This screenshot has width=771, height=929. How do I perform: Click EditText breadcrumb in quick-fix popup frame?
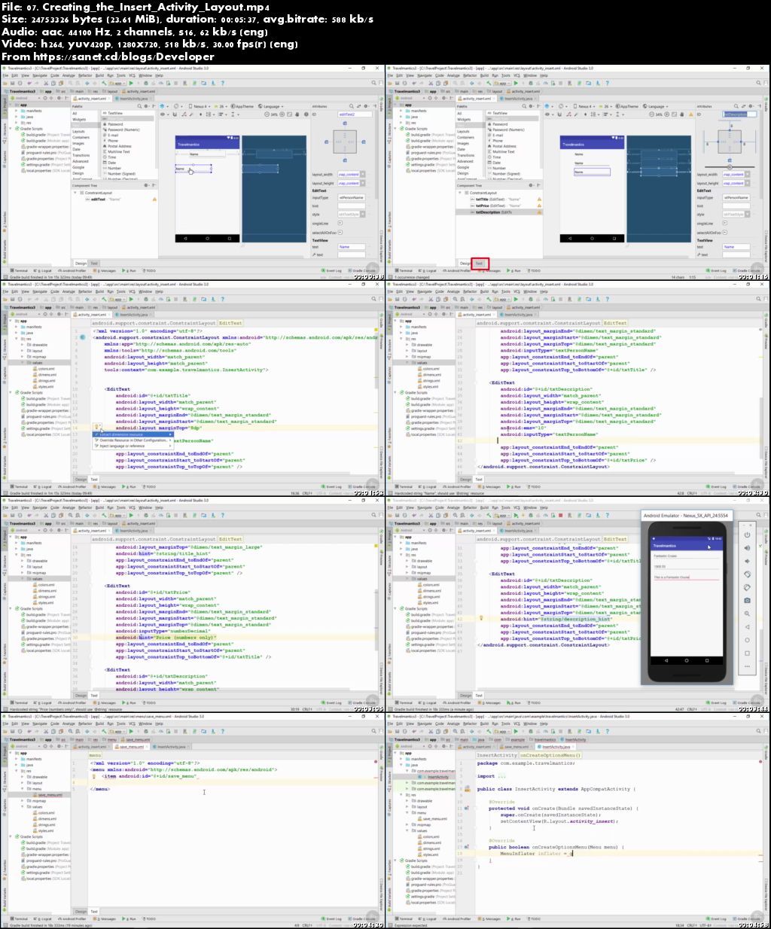[x=230, y=323]
